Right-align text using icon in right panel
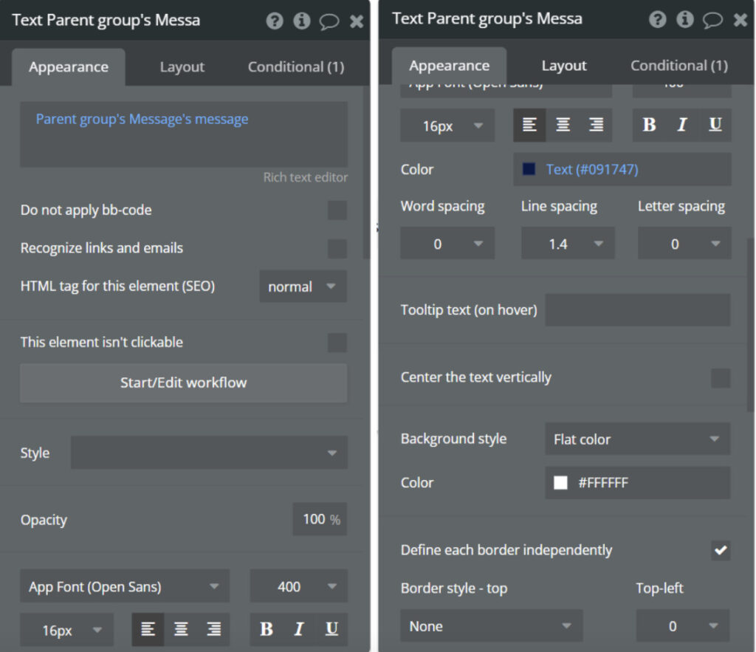Image resolution: width=756 pixels, height=652 pixels. [x=596, y=126]
